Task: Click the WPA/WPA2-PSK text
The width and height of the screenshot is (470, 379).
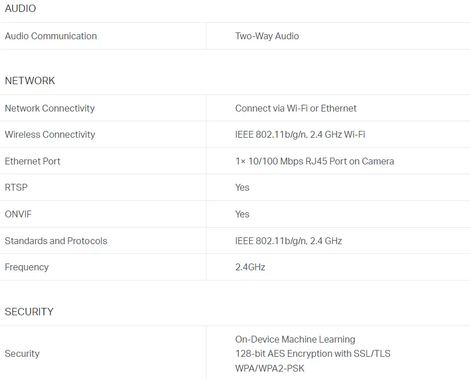Action: coord(270,368)
